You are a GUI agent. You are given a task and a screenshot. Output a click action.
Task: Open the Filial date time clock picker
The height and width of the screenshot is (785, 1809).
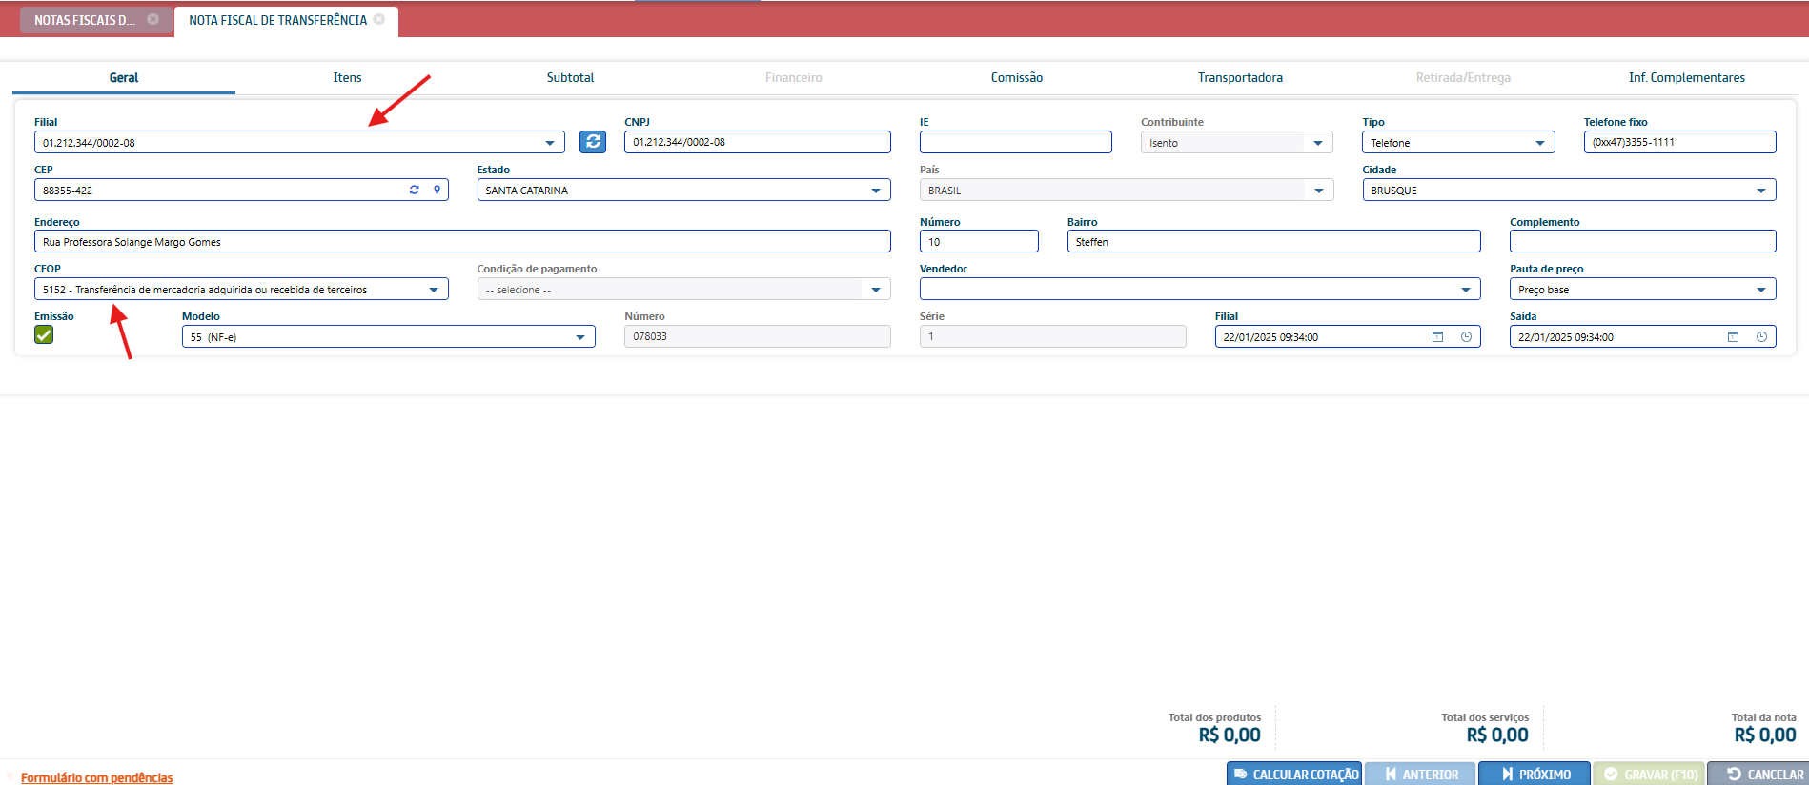point(1466,337)
